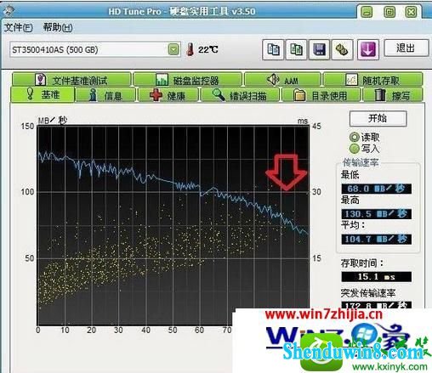Select the 读取 read radio button
Viewport: 432px width, 373px height.
[x=355, y=137]
